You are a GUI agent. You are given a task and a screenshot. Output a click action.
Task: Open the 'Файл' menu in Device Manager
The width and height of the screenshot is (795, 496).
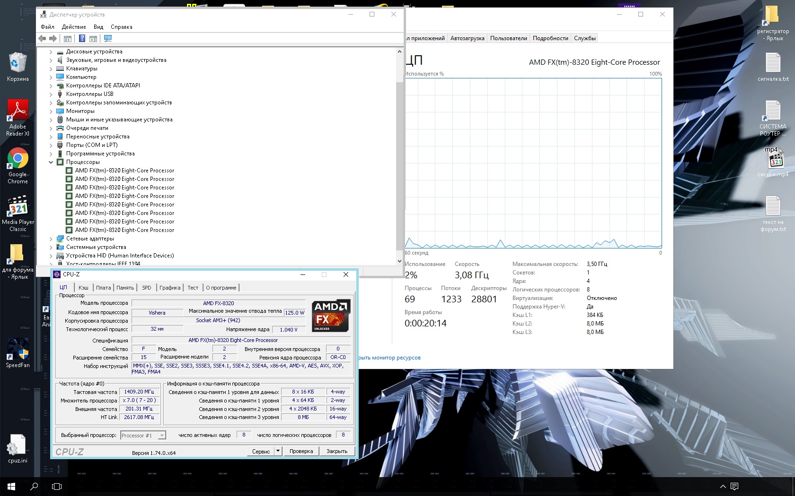pyautogui.click(x=47, y=27)
